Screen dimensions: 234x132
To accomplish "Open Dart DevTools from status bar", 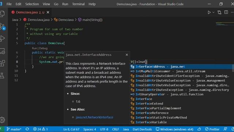I will click(x=142, y=129).
